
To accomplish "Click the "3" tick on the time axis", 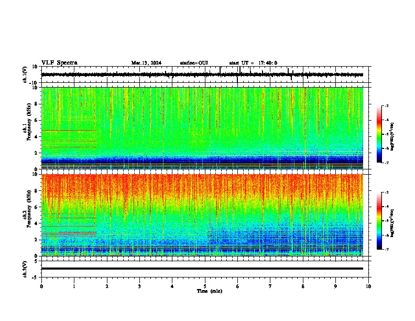I will 139,286.
